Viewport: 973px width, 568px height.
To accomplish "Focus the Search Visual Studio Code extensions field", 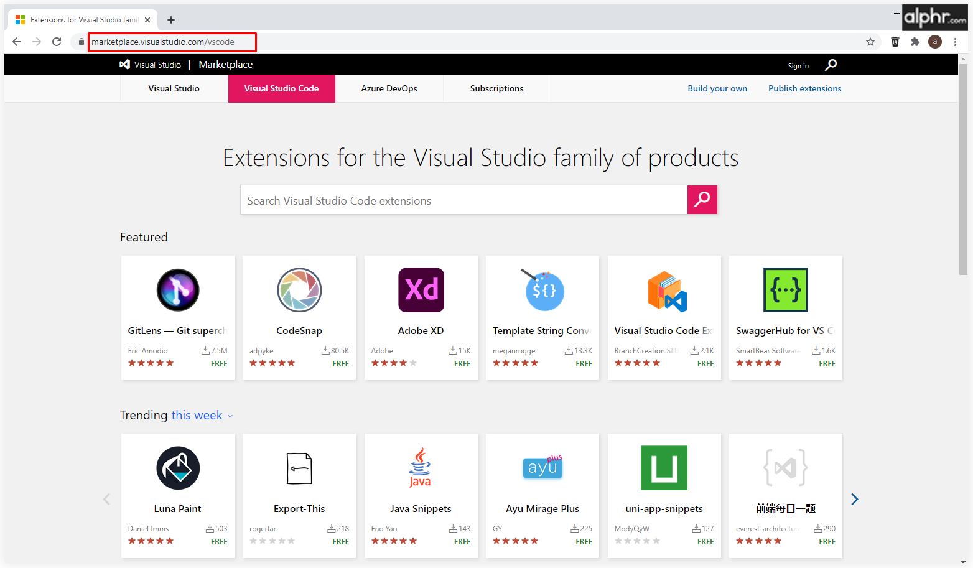I will [x=463, y=200].
